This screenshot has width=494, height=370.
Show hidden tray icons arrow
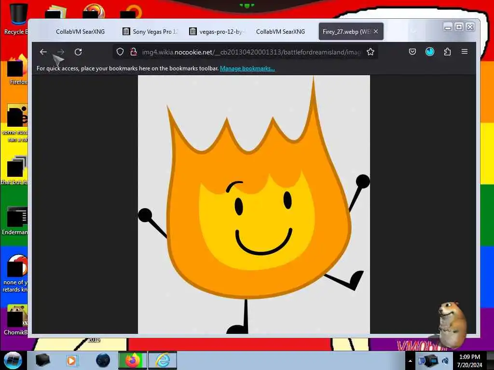pos(410,361)
